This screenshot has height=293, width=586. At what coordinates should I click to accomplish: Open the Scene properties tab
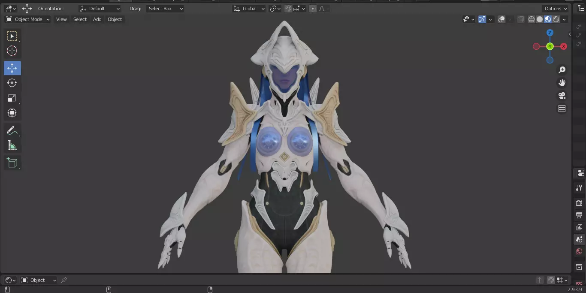point(579,239)
